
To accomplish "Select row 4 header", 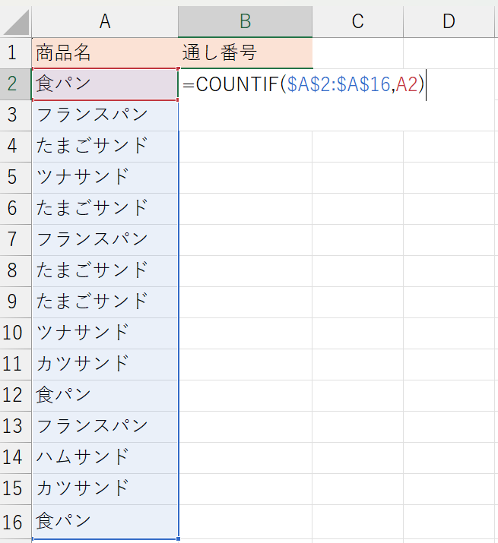I will 16,147.
